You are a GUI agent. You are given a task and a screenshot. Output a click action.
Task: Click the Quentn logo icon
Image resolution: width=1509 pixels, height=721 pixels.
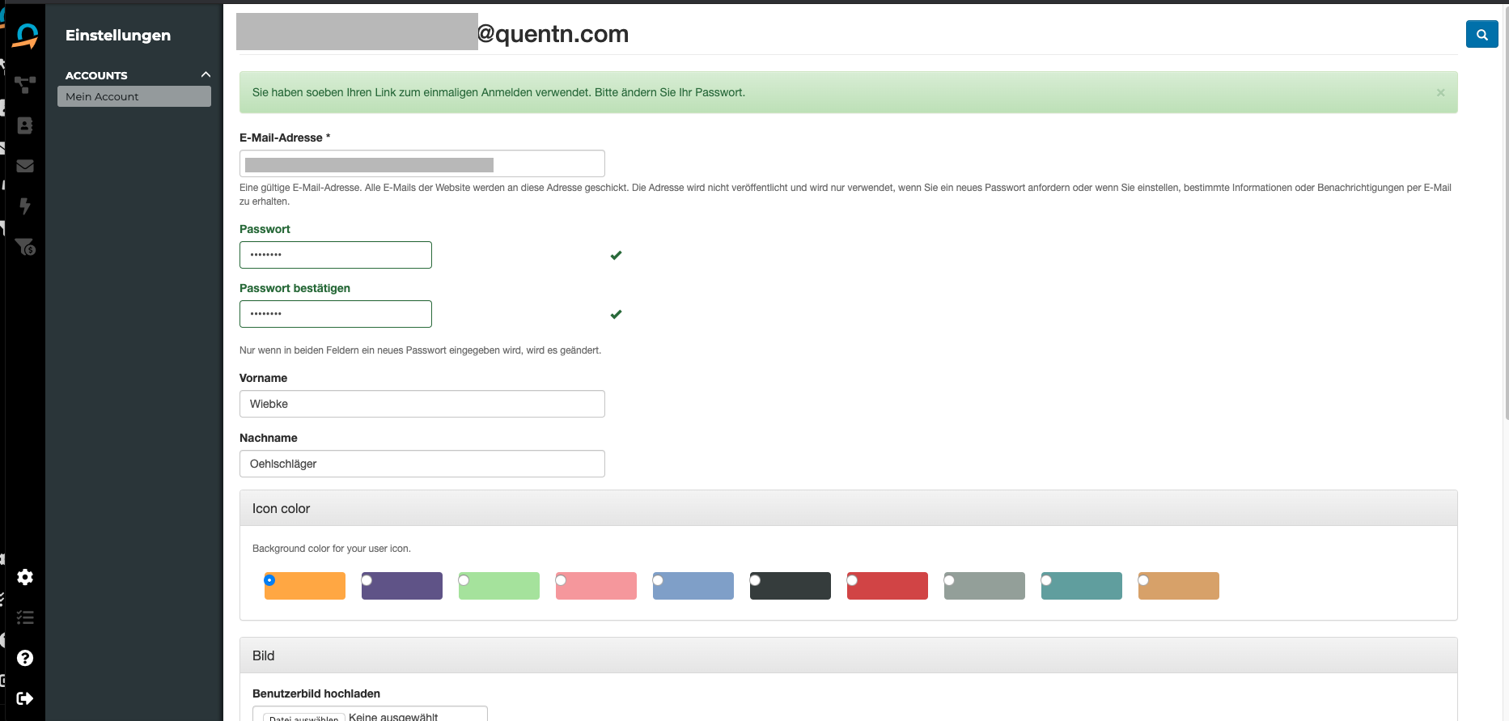click(26, 36)
